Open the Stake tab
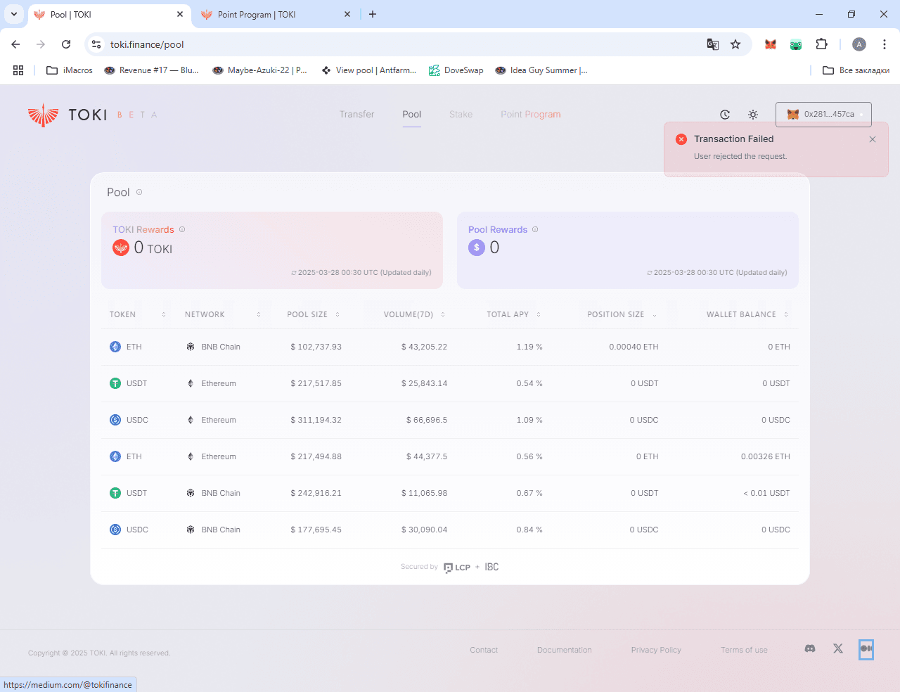Screen dimensions: 900x692 (461, 114)
